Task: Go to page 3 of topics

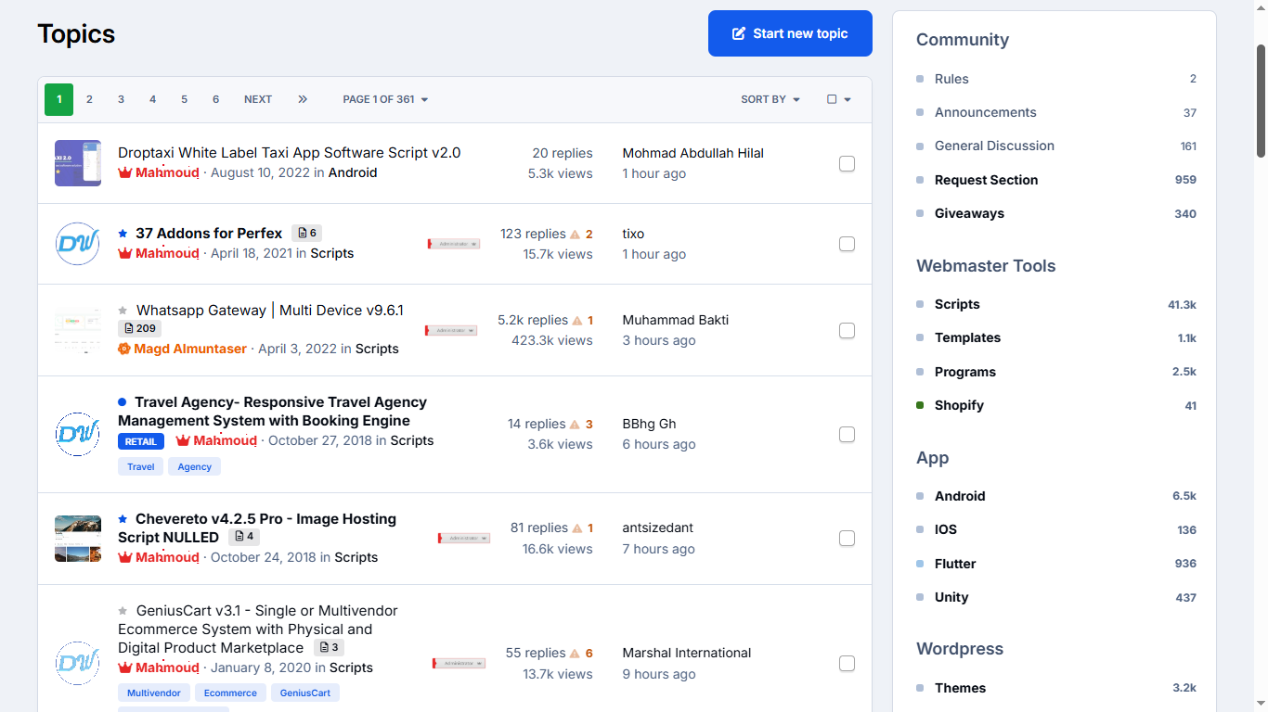Action: coord(121,99)
